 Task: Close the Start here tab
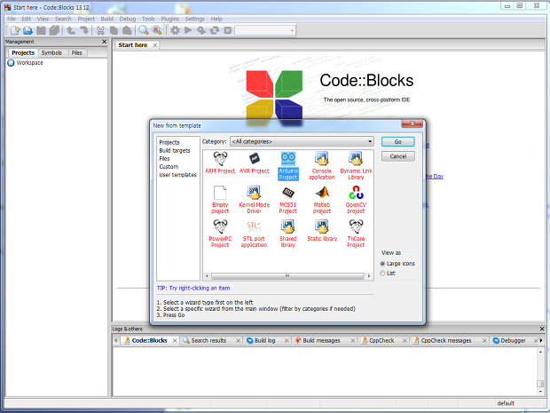pos(154,45)
